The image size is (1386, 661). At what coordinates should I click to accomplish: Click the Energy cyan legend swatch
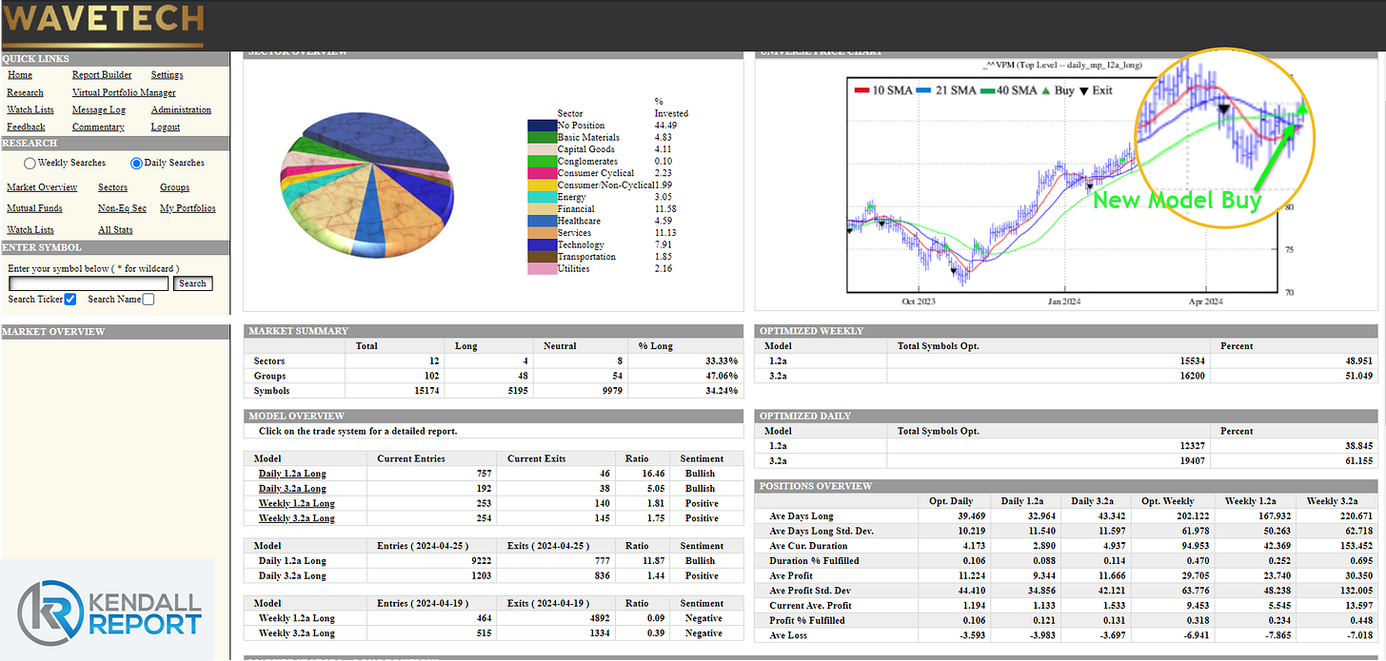click(x=542, y=197)
